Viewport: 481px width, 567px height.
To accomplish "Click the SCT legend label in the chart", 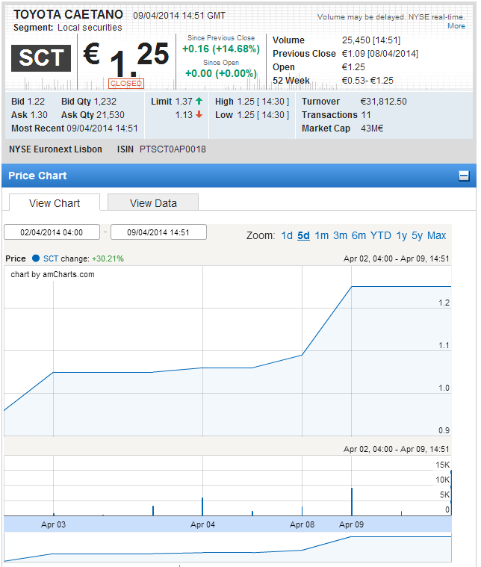I will pos(51,258).
